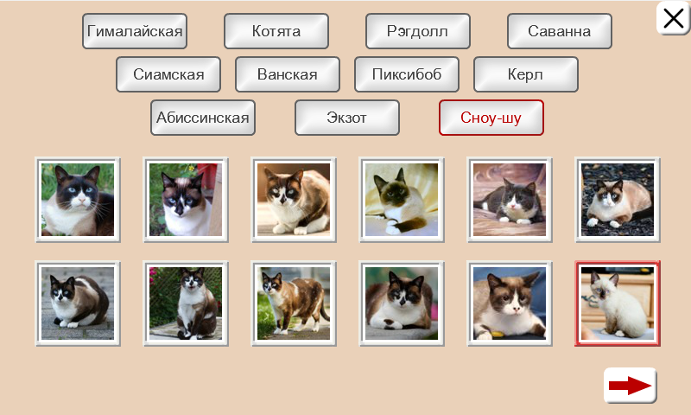Open the cat on yellow blanket thumbnail
Image resolution: width=691 pixels, height=415 pixels.
click(x=402, y=200)
